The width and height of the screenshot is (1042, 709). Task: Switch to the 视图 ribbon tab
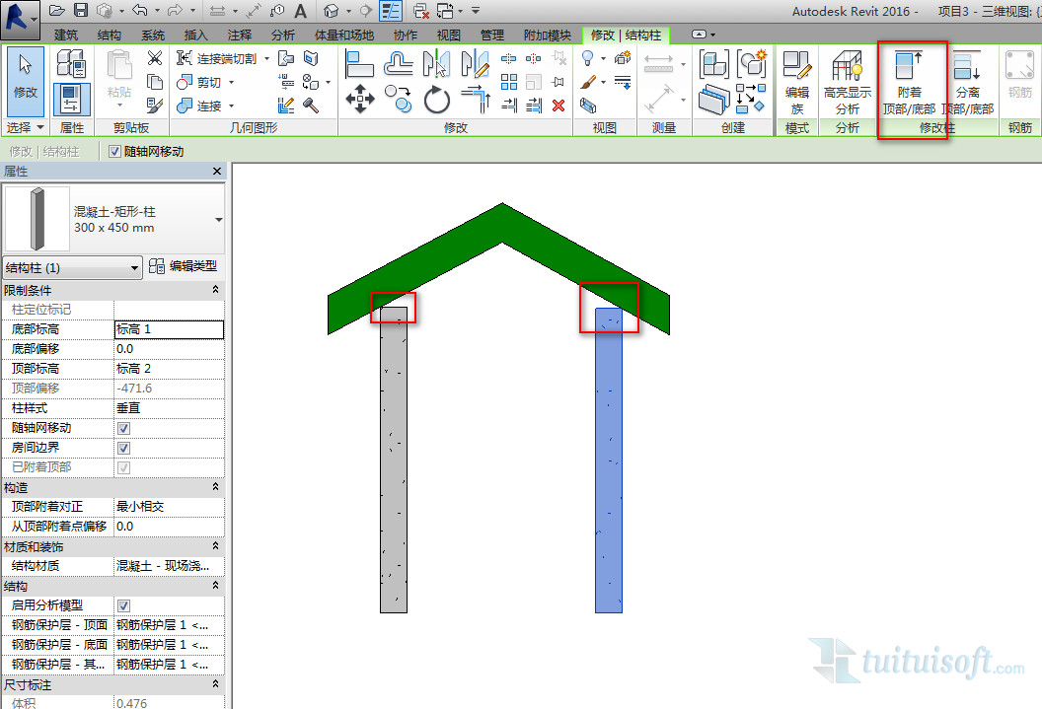(449, 35)
